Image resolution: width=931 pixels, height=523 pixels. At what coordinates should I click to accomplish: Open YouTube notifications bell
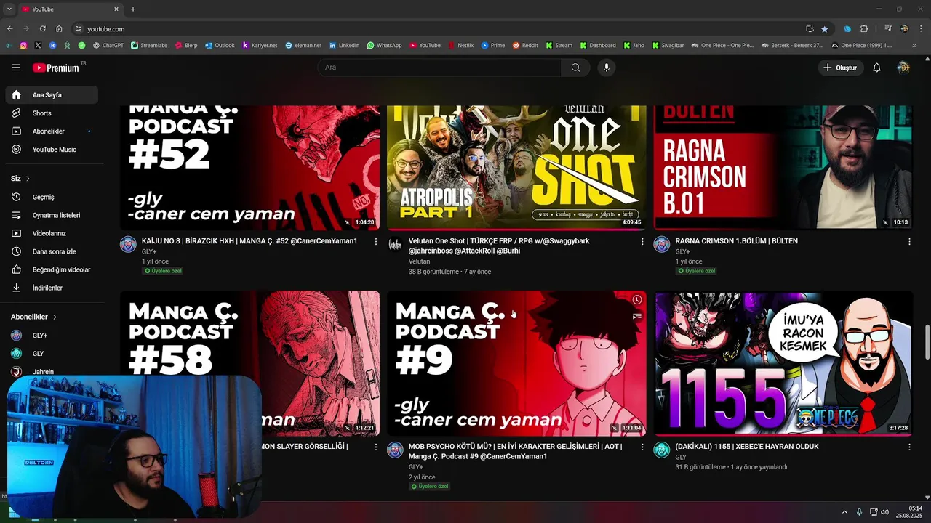click(x=876, y=68)
